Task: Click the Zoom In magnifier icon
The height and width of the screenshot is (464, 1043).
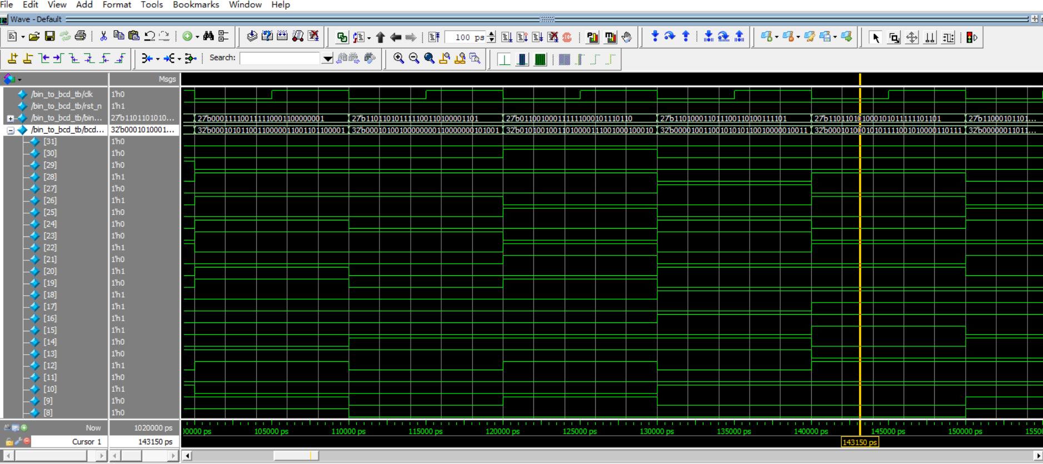Action: 398,58
